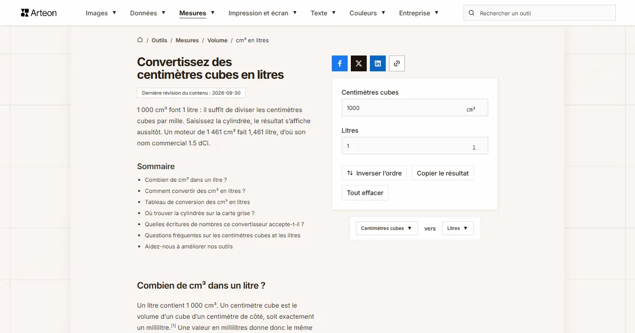Jump to cylindrée sur la carte grise section
The height and width of the screenshot is (333, 635).
coord(199,213)
